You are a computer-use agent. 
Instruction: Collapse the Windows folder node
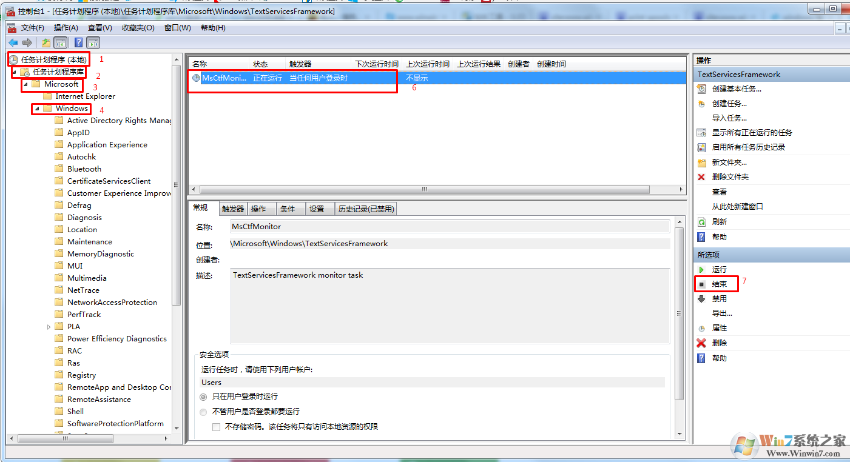coord(37,109)
